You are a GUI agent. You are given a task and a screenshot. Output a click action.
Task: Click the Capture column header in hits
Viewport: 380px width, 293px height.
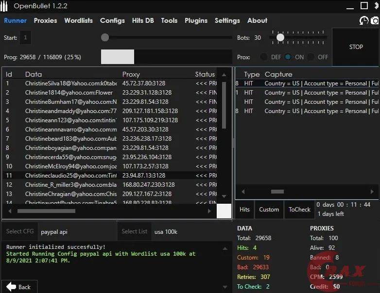pos(278,74)
